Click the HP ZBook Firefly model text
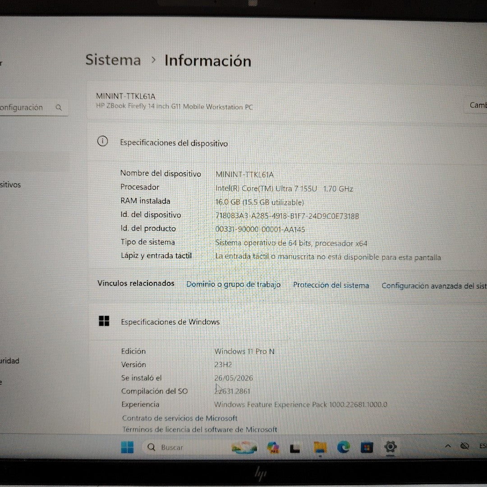Screen dimensions: 487x487 click(x=174, y=106)
